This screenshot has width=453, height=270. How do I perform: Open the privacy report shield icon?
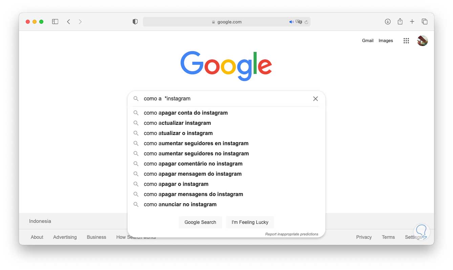(135, 22)
